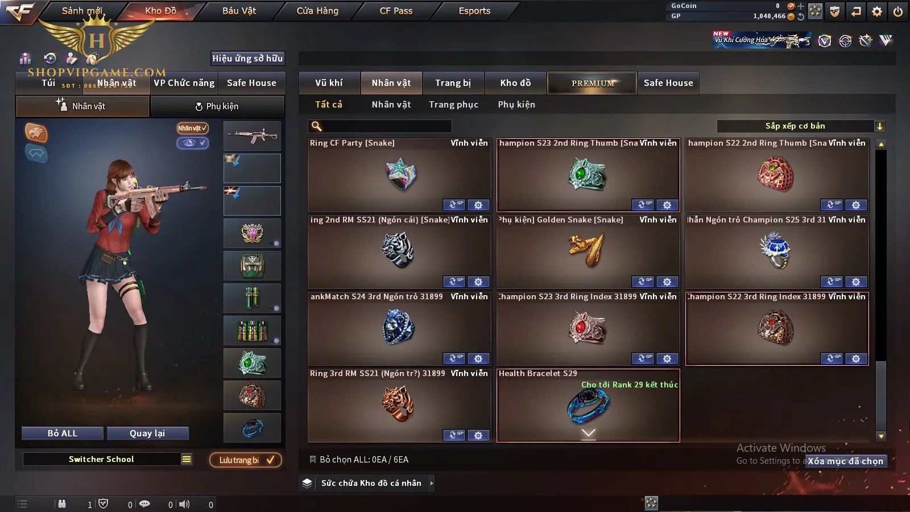Click the GP refresh icon near balance
Viewport: 910px width, 512px height.
801,16
